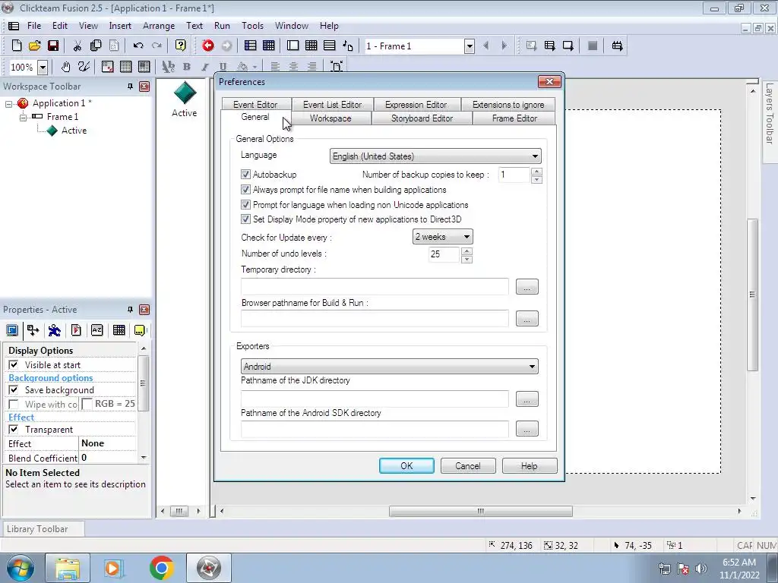Open Check for Update interval dropdown
The height and width of the screenshot is (583, 778).
[443, 237]
